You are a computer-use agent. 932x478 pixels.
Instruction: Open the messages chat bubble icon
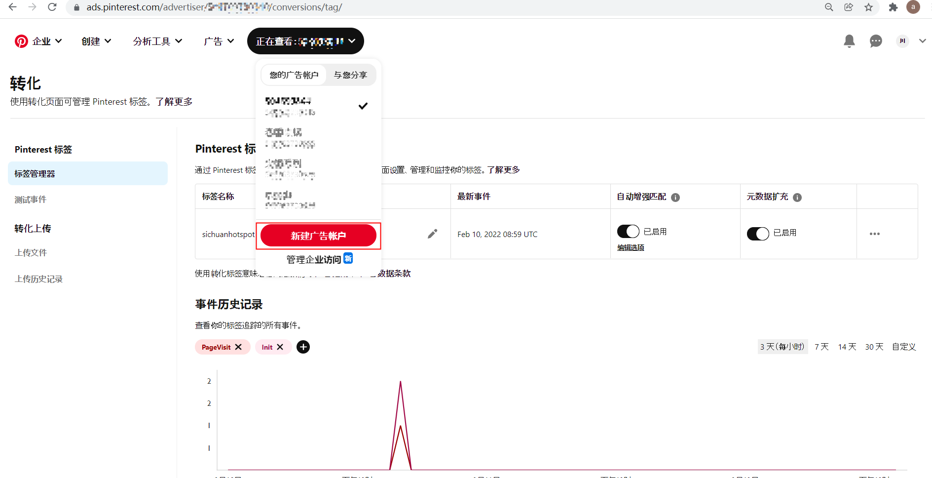pos(876,41)
